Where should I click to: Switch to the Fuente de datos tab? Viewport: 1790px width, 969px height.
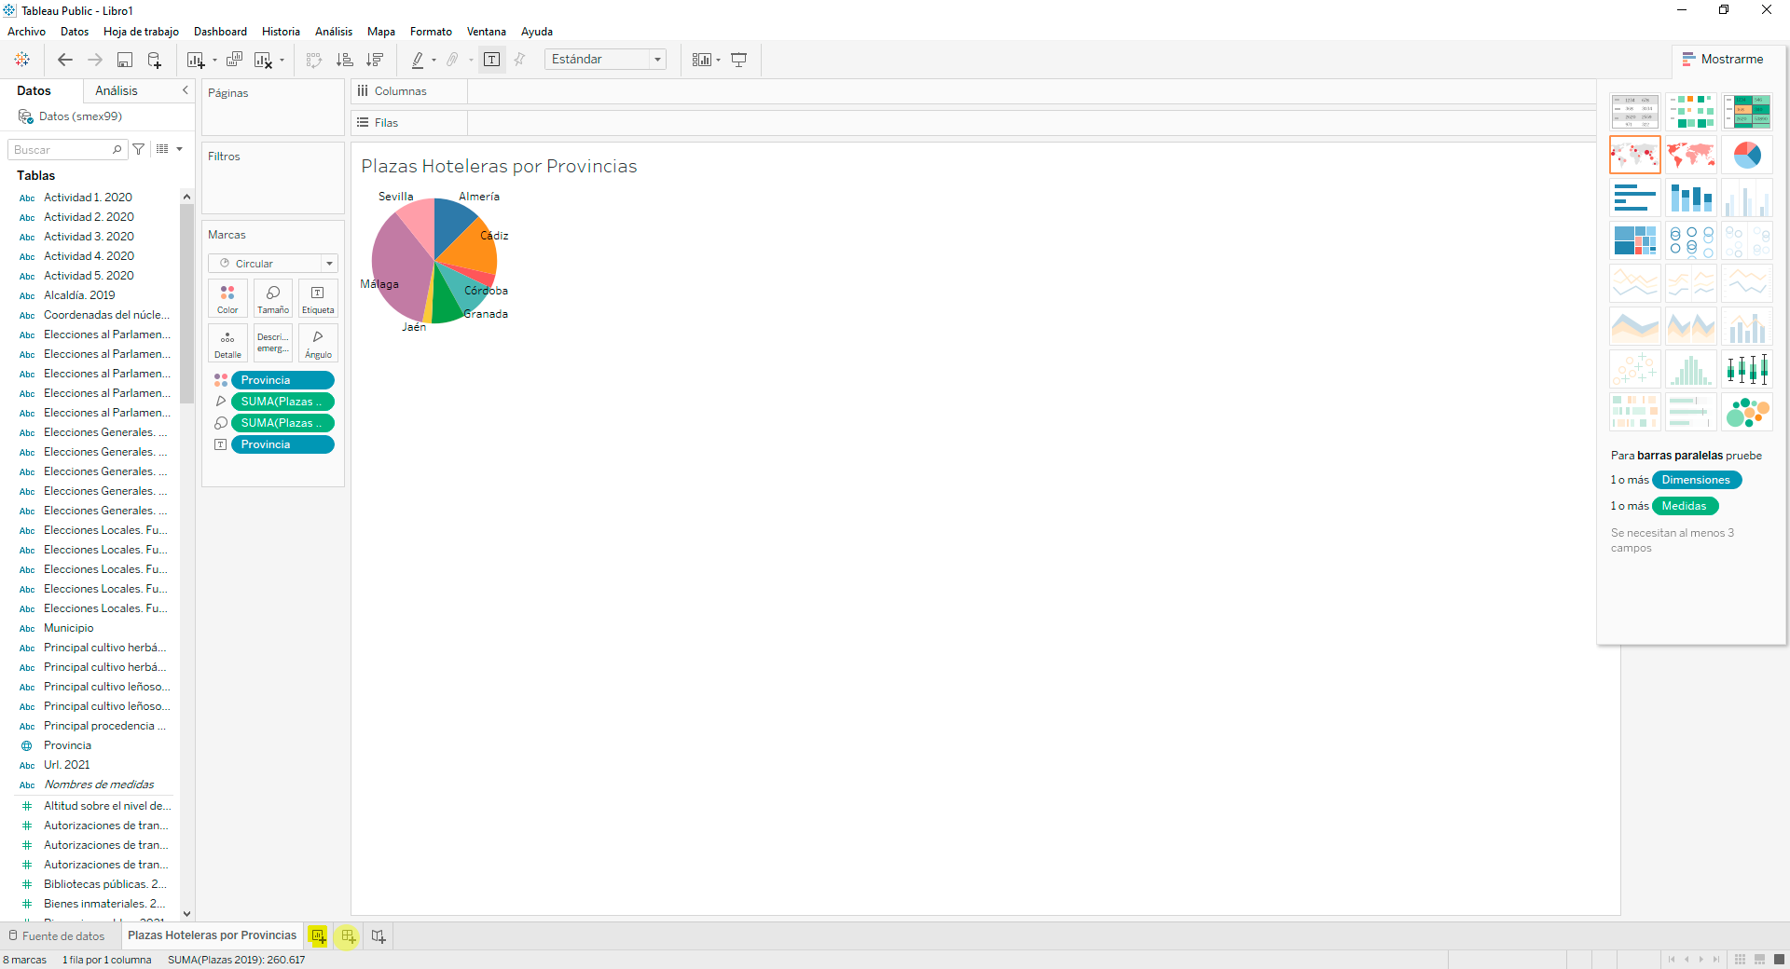click(x=59, y=935)
